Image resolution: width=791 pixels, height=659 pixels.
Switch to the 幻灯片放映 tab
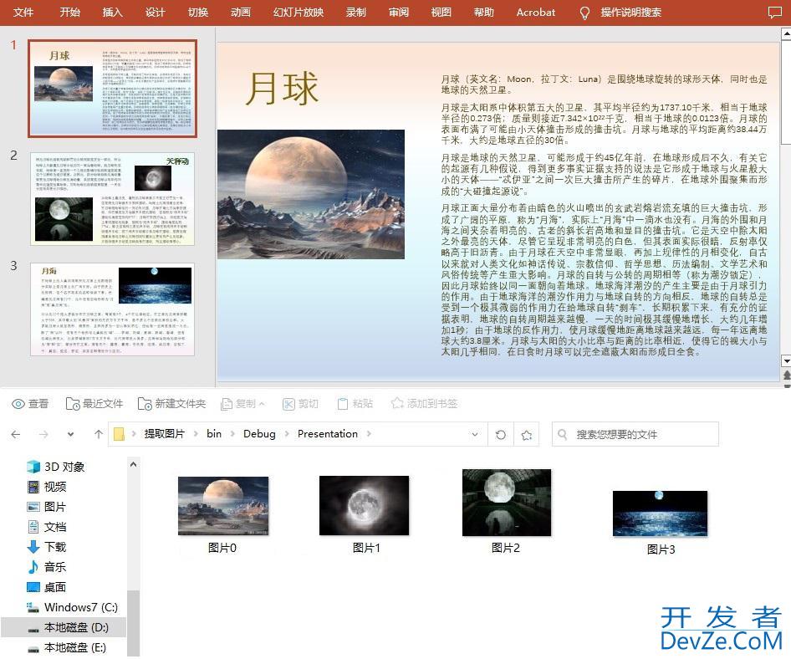pos(298,13)
